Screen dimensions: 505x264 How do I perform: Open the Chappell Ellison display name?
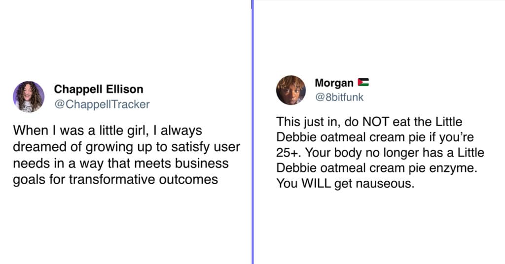tap(99, 89)
